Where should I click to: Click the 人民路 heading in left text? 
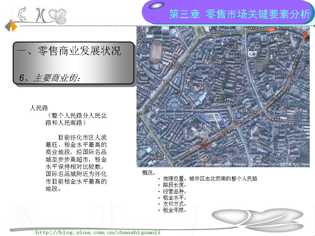[39, 108]
